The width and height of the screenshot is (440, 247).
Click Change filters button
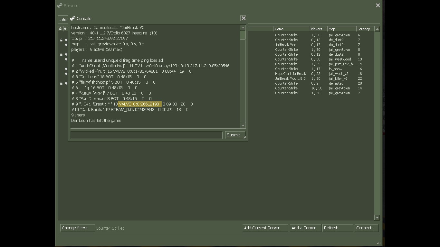pyautogui.click(x=77, y=228)
